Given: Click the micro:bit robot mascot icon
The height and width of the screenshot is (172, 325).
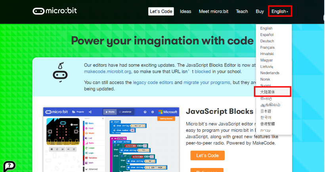Looking at the screenshot, I should click(60, 72).
